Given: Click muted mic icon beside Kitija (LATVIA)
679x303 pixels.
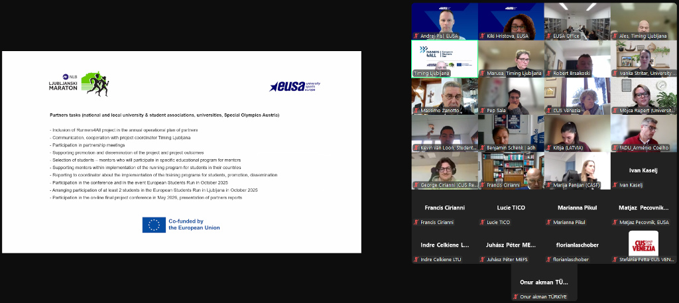Looking at the screenshot, I should [x=549, y=148].
